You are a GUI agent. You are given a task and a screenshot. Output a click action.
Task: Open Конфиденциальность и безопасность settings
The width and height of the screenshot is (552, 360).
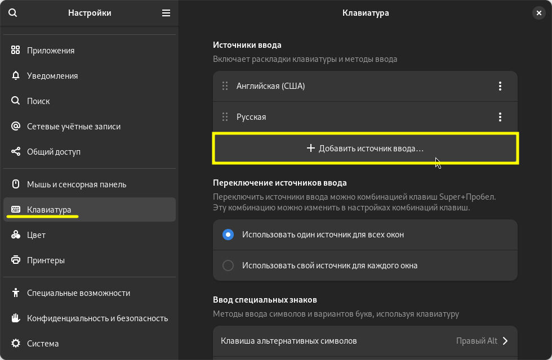click(97, 318)
